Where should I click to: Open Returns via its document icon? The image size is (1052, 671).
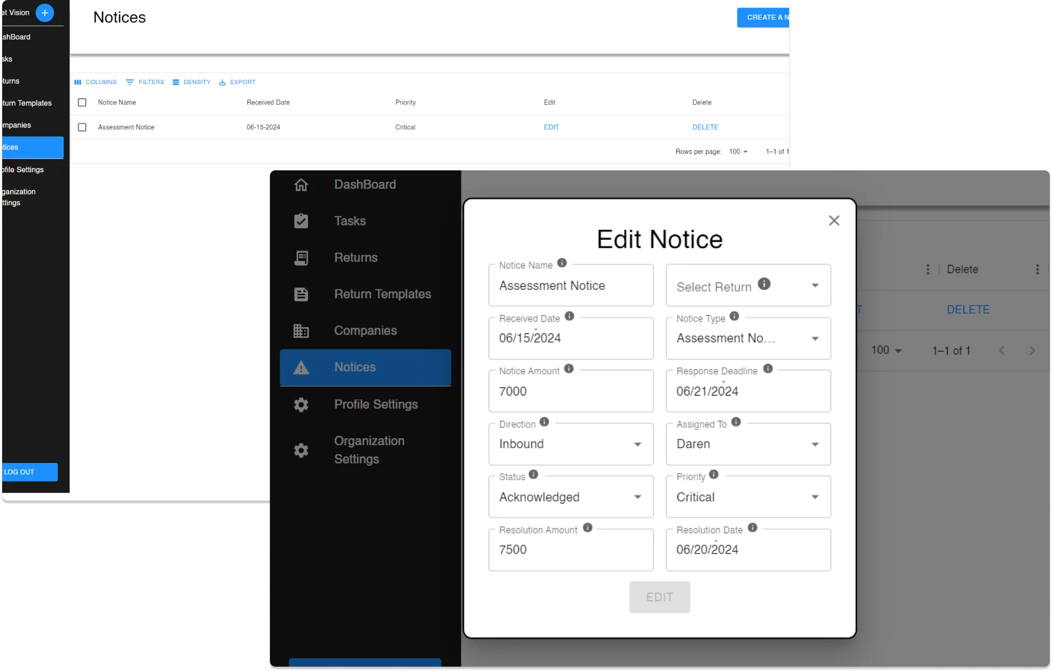tap(301, 257)
